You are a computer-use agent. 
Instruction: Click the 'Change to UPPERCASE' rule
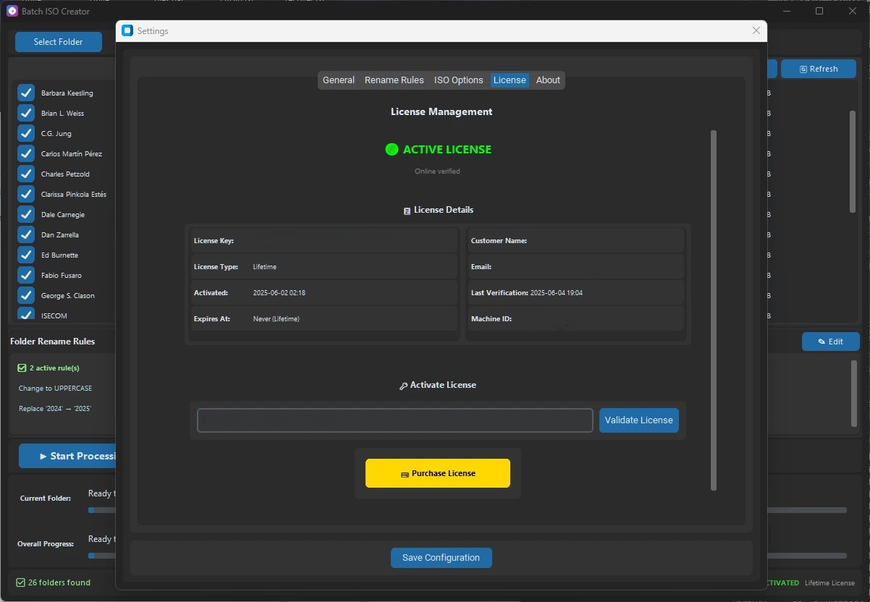click(x=55, y=389)
